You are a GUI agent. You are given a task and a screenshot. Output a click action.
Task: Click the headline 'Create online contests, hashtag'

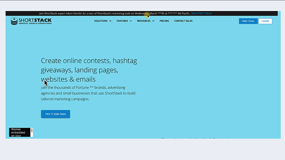tap(89, 60)
